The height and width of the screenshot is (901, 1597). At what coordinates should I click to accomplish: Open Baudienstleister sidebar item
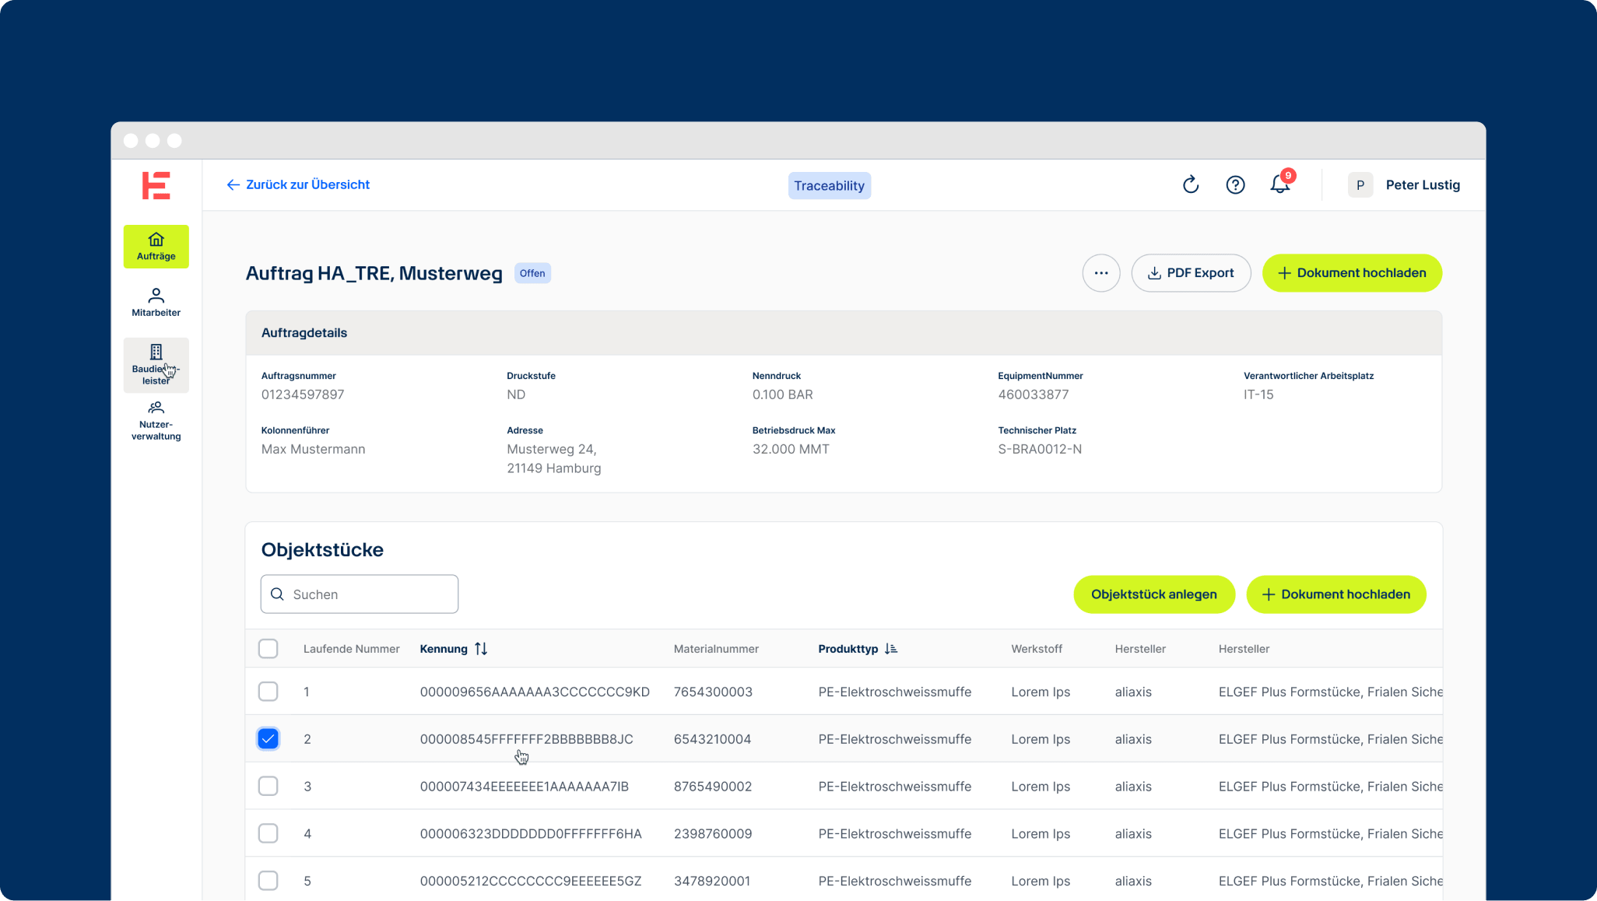pyautogui.click(x=156, y=364)
